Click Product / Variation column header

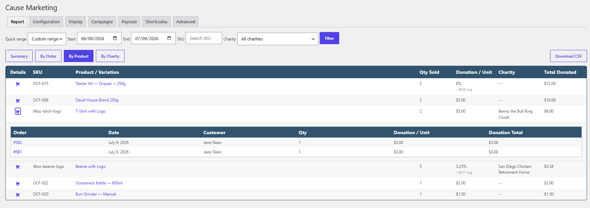pos(97,72)
